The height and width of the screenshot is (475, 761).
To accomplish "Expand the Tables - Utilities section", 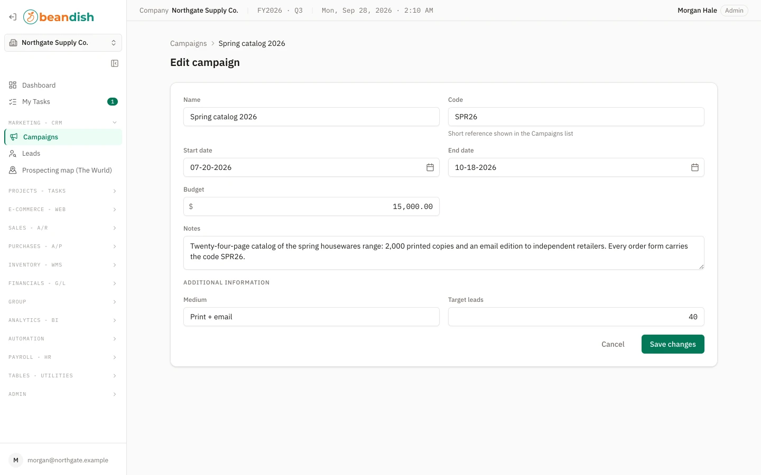I will pyautogui.click(x=63, y=376).
